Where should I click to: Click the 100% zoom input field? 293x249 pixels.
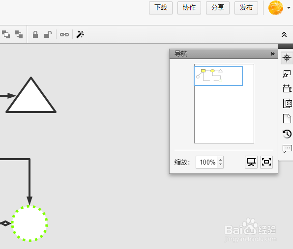[x=206, y=162]
